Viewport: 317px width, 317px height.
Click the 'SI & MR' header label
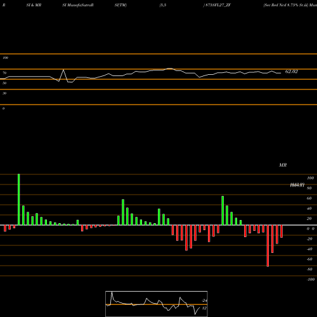click(34, 5)
